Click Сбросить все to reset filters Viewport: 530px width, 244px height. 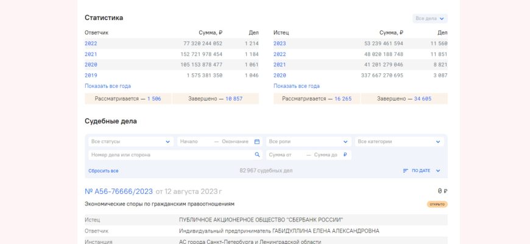tap(104, 171)
